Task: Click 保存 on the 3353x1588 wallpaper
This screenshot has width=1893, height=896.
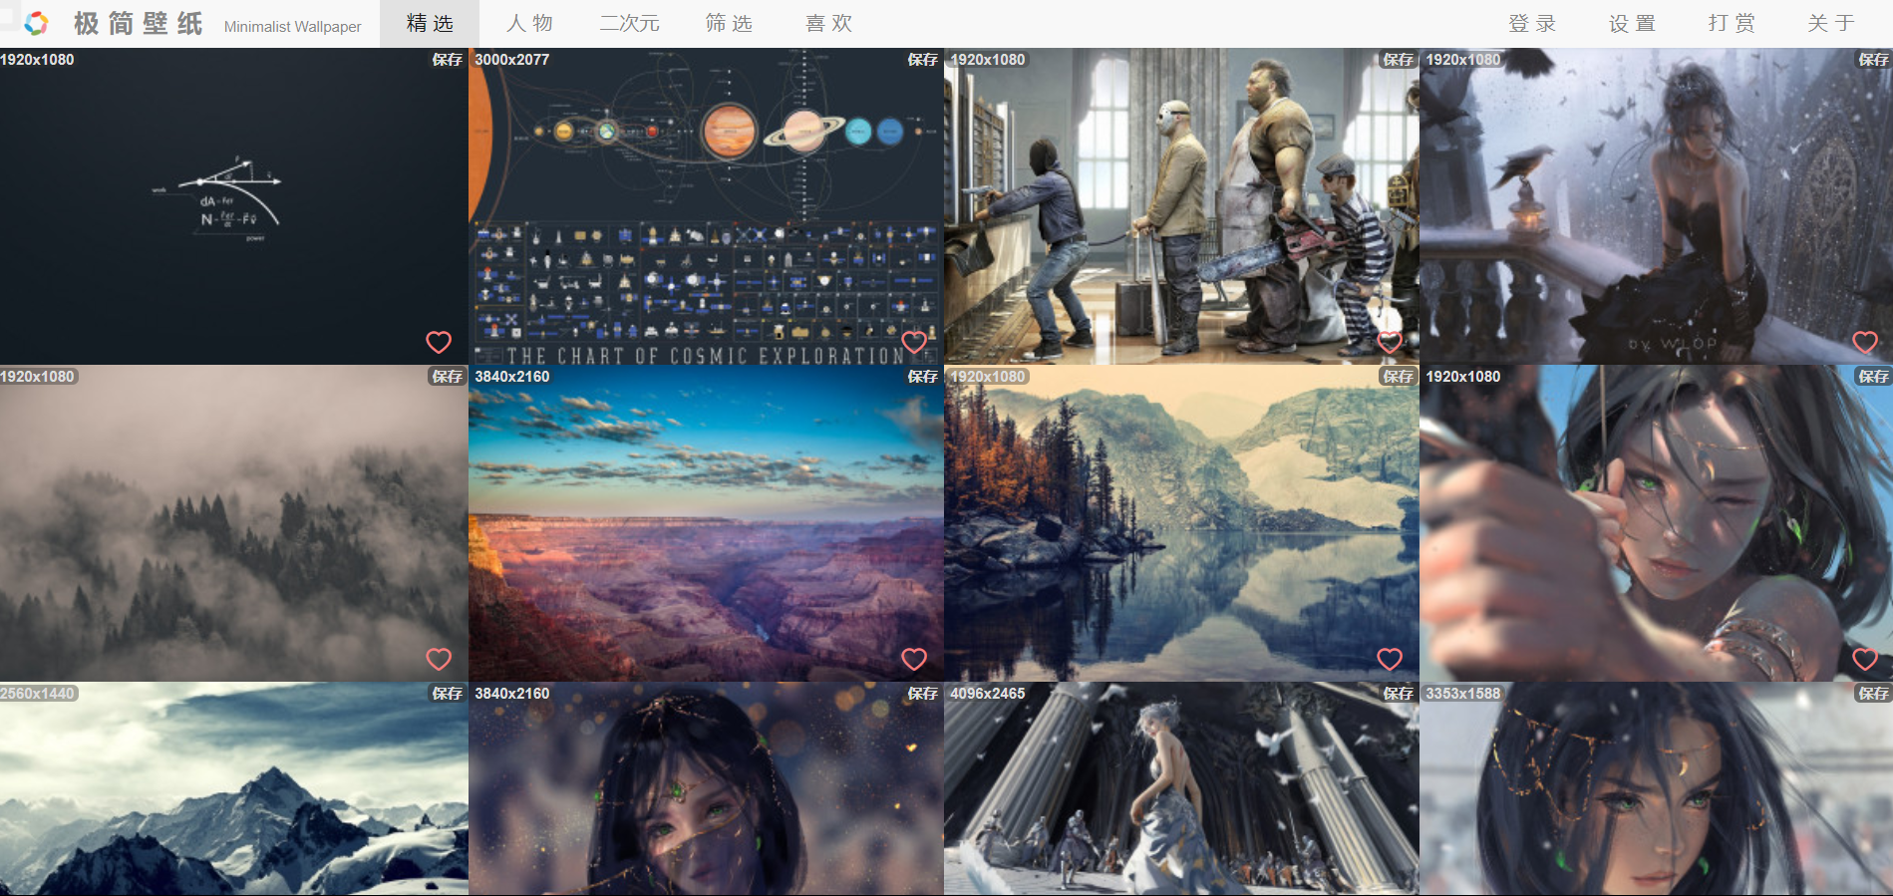Action: point(1874,694)
